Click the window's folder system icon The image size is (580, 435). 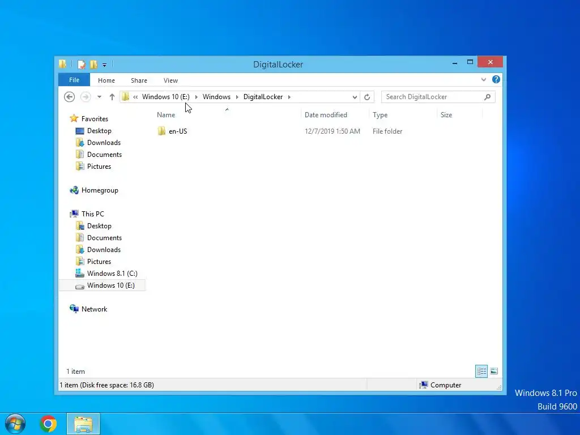tap(62, 65)
